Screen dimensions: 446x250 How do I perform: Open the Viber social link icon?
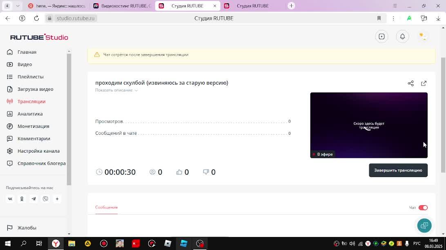[45, 199]
